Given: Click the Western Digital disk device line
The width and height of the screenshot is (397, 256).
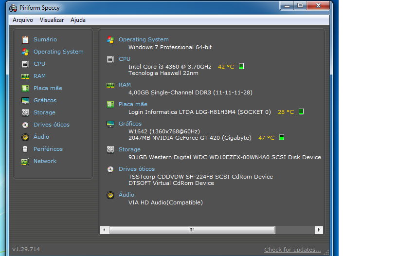Looking at the screenshot, I should [x=225, y=157].
